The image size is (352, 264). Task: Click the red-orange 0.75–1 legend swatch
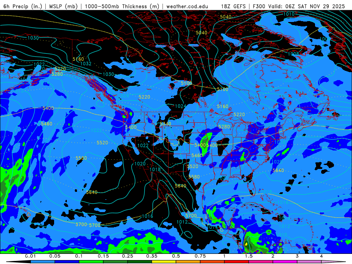213,262
